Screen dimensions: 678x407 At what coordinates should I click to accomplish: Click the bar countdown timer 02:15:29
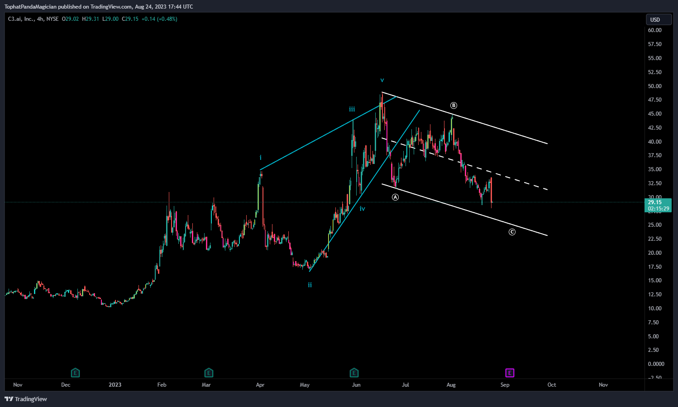(x=658, y=209)
